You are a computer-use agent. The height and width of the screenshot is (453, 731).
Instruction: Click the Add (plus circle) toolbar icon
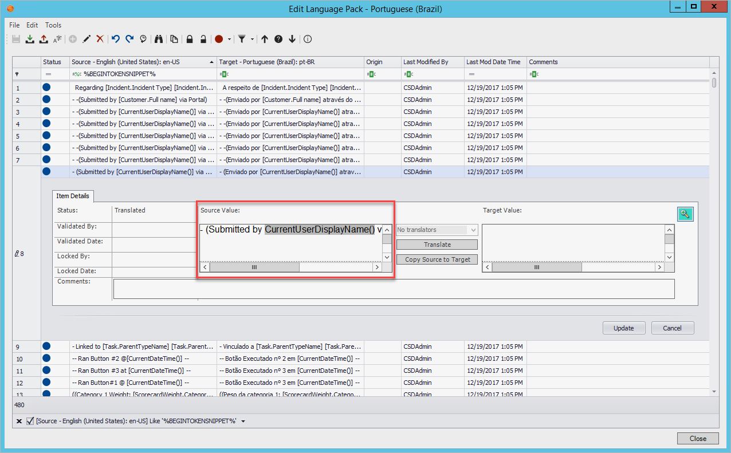[x=73, y=39]
